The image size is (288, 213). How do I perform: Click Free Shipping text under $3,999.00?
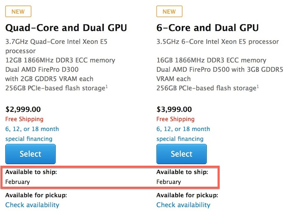(175, 119)
